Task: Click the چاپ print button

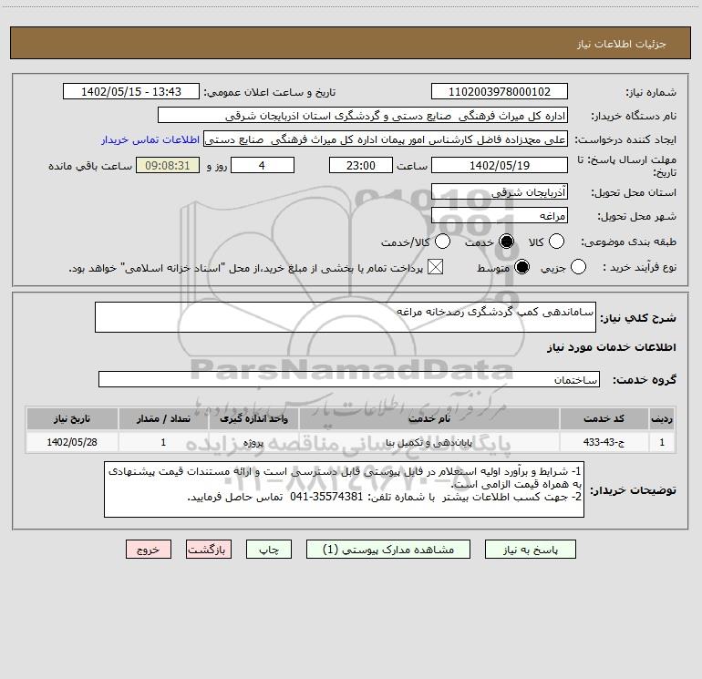Action: pos(269,550)
